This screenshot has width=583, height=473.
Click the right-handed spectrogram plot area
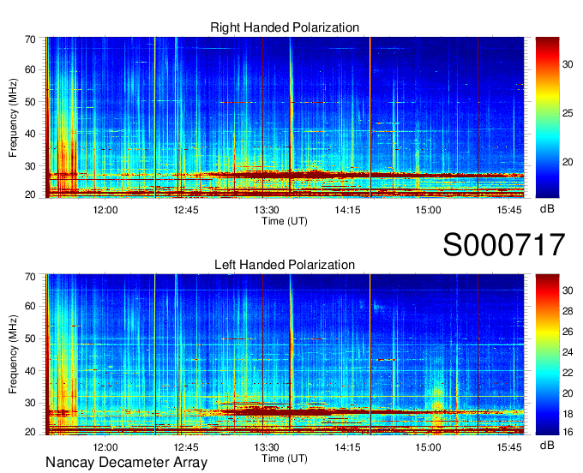285,117
